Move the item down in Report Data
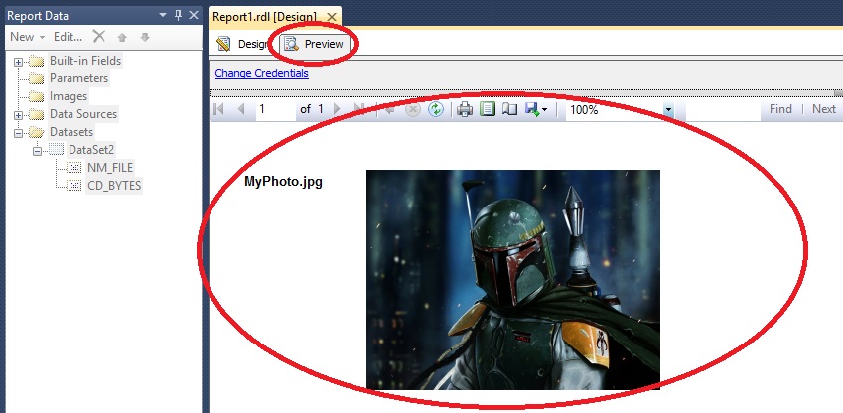Screen dimensions: 843x413 [x=145, y=37]
